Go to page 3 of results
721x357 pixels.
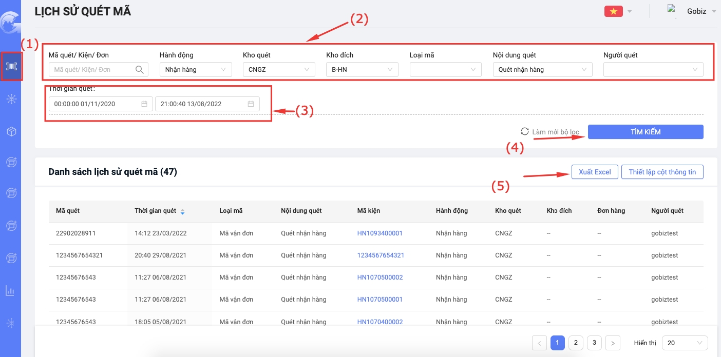coord(594,343)
